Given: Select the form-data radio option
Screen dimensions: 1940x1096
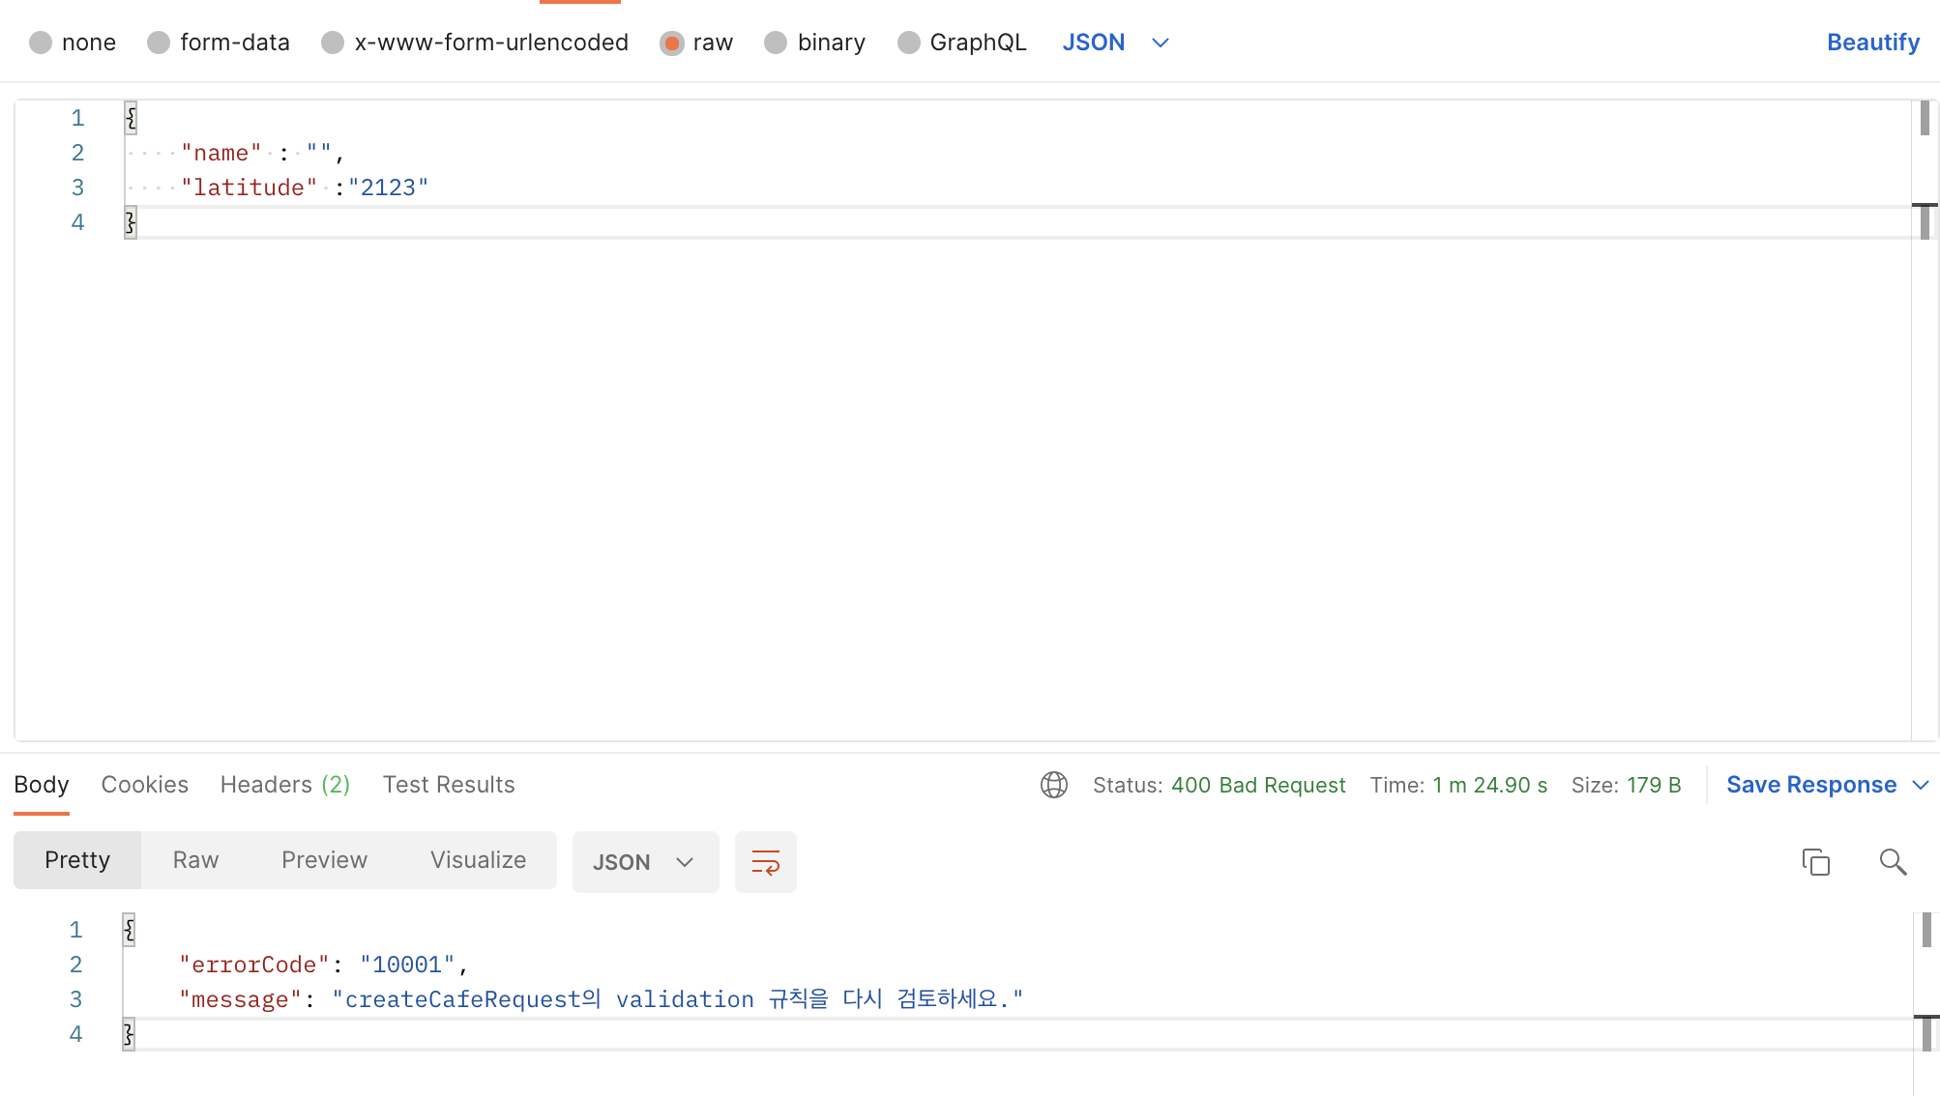Looking at the screenshot, I should 159,43.
